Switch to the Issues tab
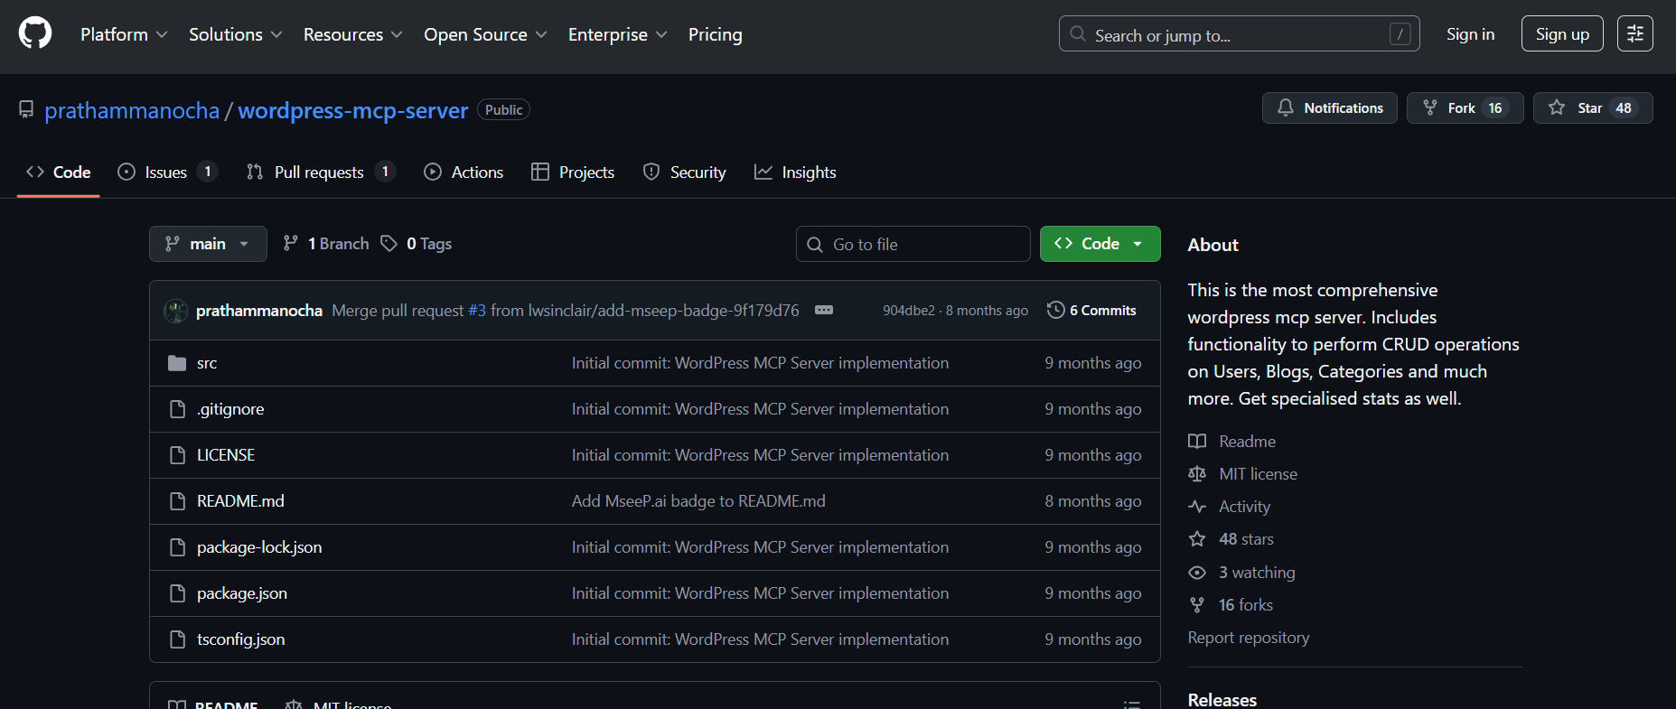Screen dimensions: 1676x709 pyautogui.click(x=167, y=173)
